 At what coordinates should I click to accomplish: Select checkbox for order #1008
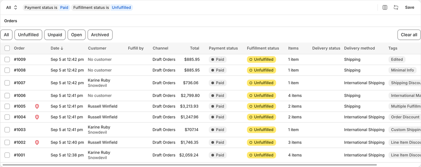click(7, 70)
